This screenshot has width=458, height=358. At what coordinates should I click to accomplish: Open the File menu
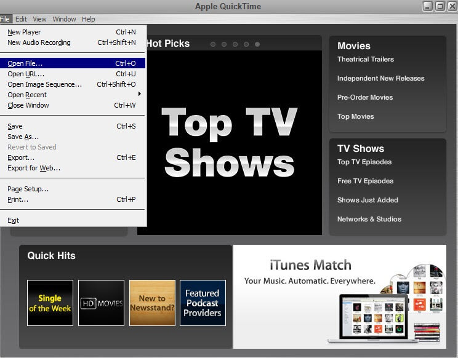pos(6,19)
